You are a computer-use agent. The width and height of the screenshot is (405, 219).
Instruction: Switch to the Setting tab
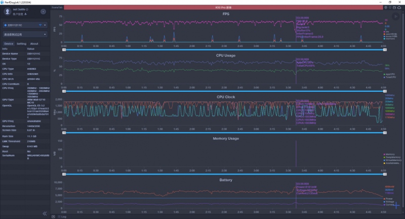click(21, 43)
